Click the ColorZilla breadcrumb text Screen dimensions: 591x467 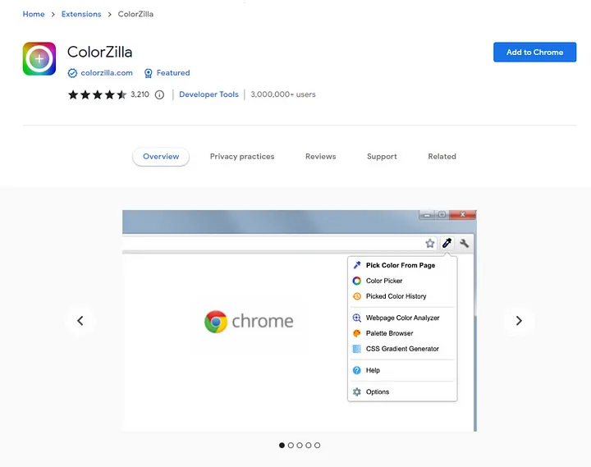pyautogui.click(x=135, y=14)
